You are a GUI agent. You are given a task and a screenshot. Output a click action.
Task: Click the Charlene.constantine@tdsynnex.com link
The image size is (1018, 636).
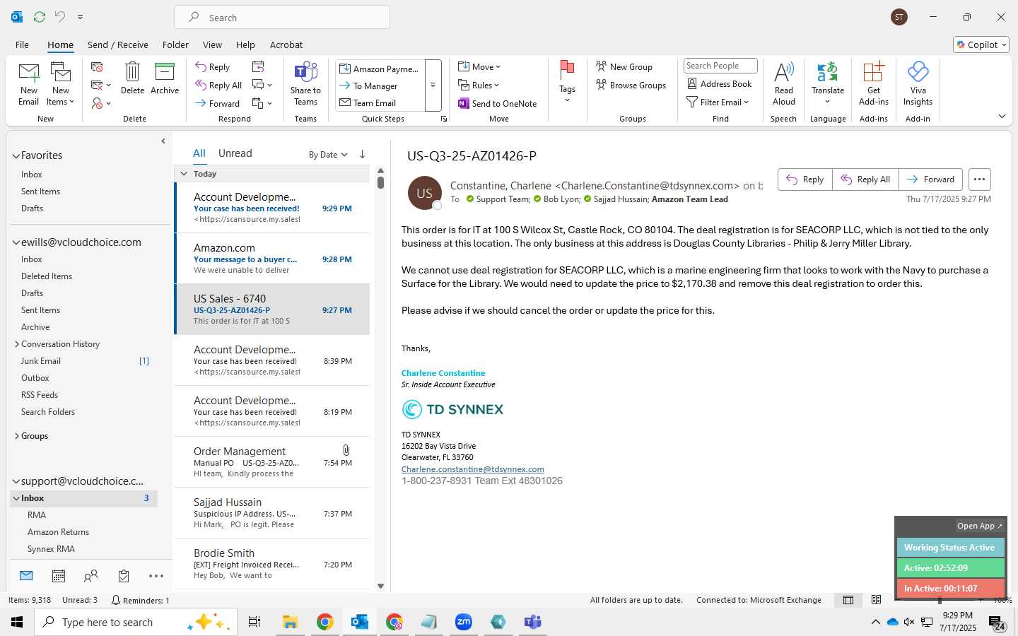473,469
